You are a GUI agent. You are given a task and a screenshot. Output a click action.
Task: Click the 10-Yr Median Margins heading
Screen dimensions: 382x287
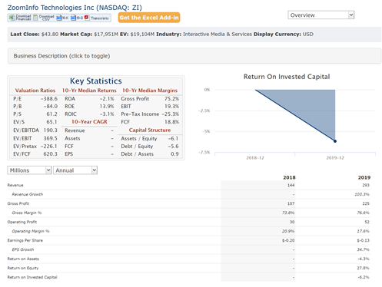point(150,91)
